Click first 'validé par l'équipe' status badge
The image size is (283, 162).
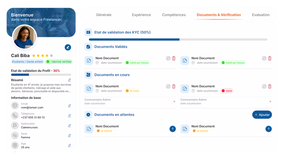137,63
